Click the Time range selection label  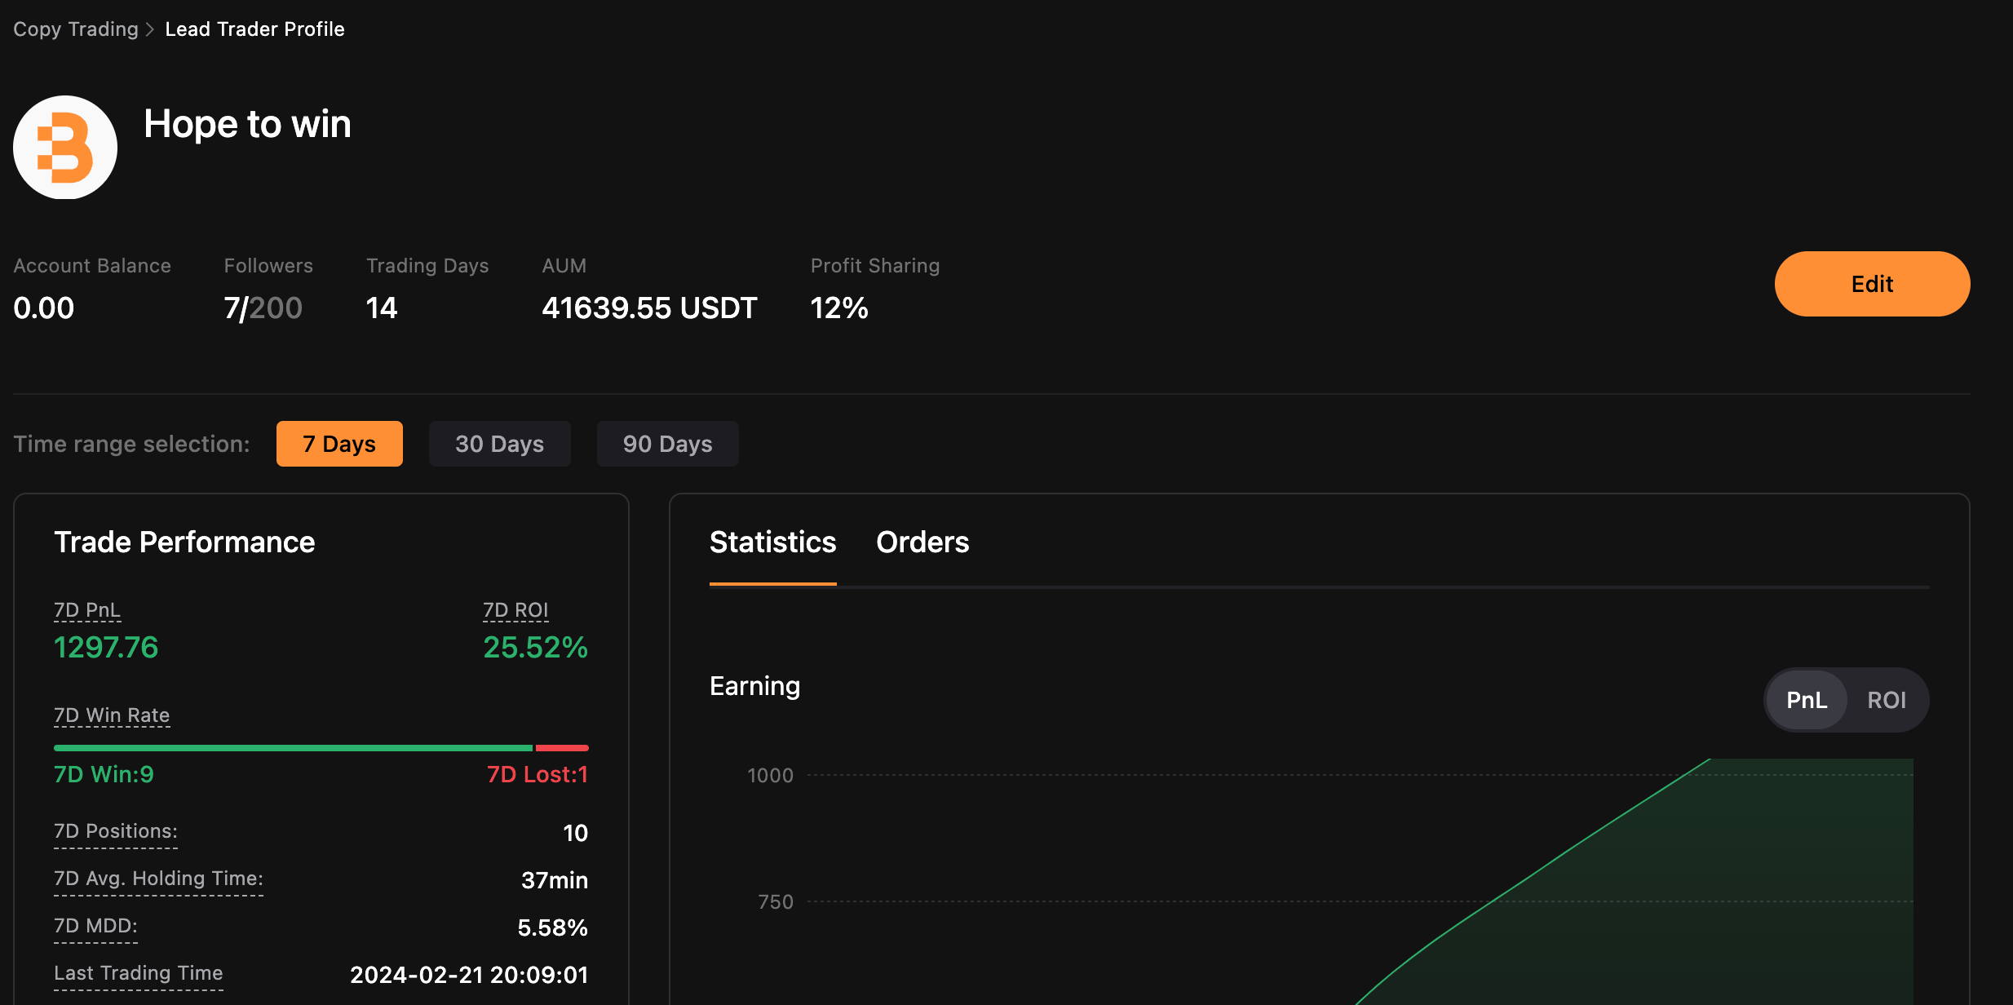131,444
